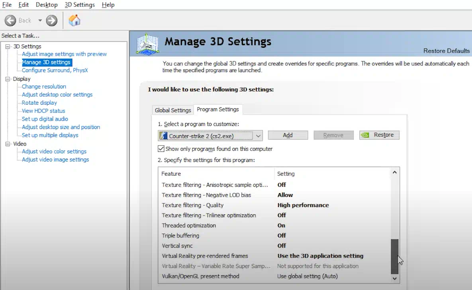
Task: Click the settings list scrollbar thumb
Action: click(x=394, y=256)
